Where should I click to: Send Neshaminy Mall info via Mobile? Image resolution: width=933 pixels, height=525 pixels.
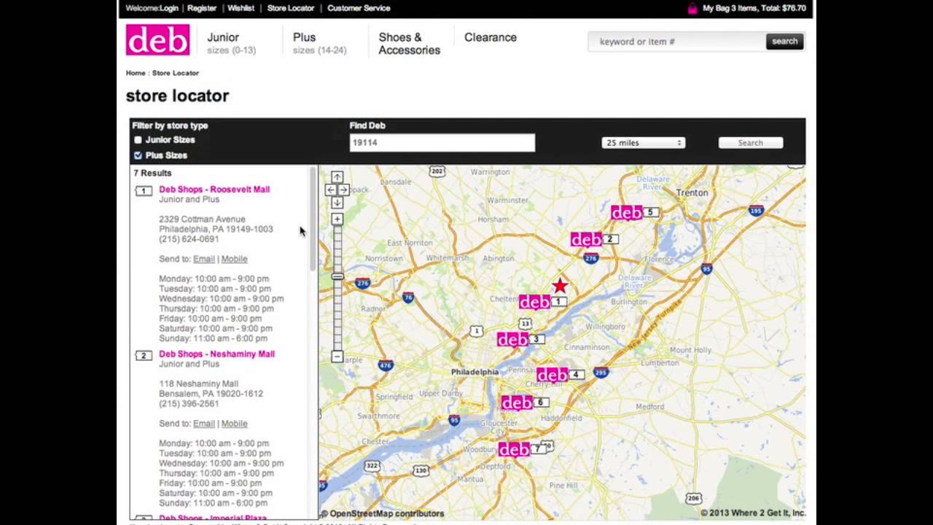click(x=234, y=424)
